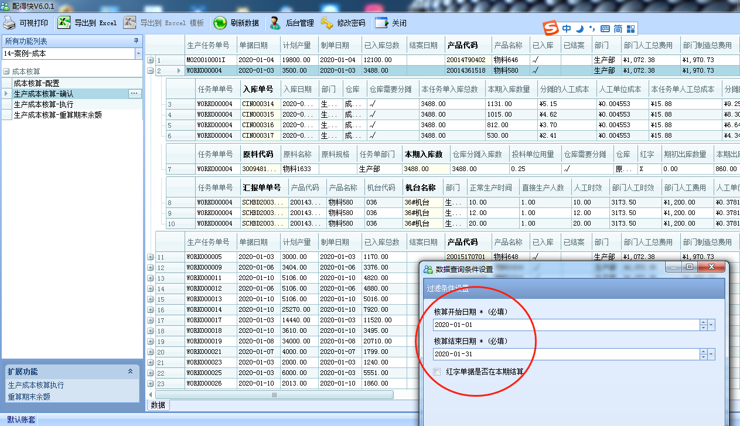The height and width of the screenshot is (426, 740).
Task: Click 机台名称 column header
Action: coord(422,188)
